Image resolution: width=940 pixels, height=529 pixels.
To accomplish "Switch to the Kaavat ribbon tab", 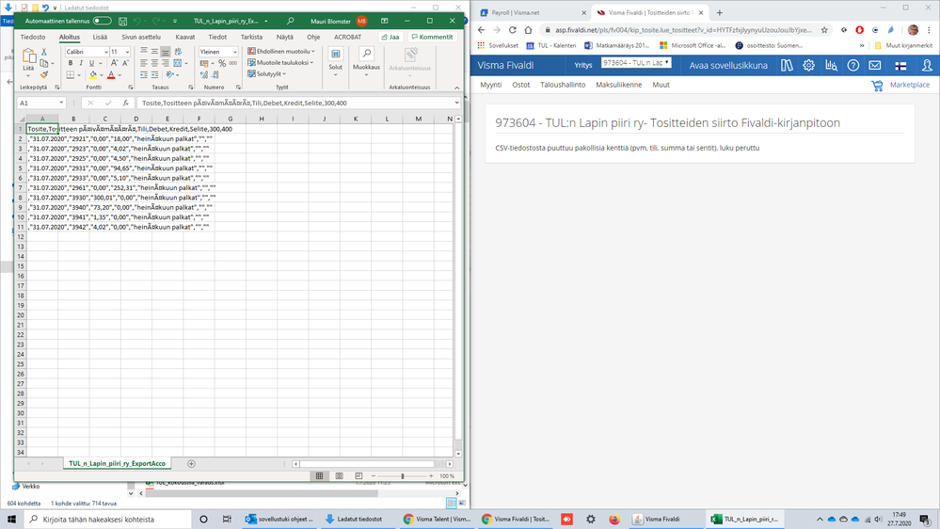I will pos(185,38).
